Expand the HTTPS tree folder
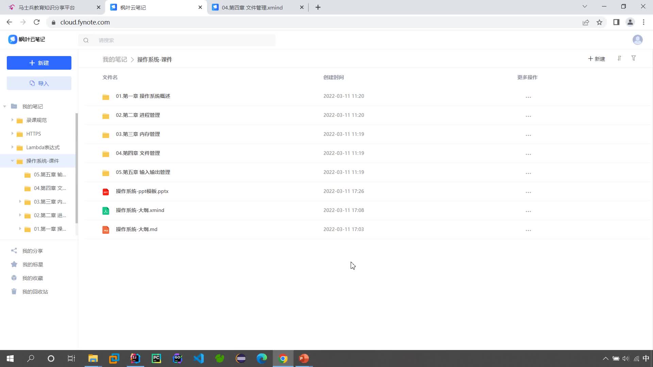 click(x=12, y=134)
